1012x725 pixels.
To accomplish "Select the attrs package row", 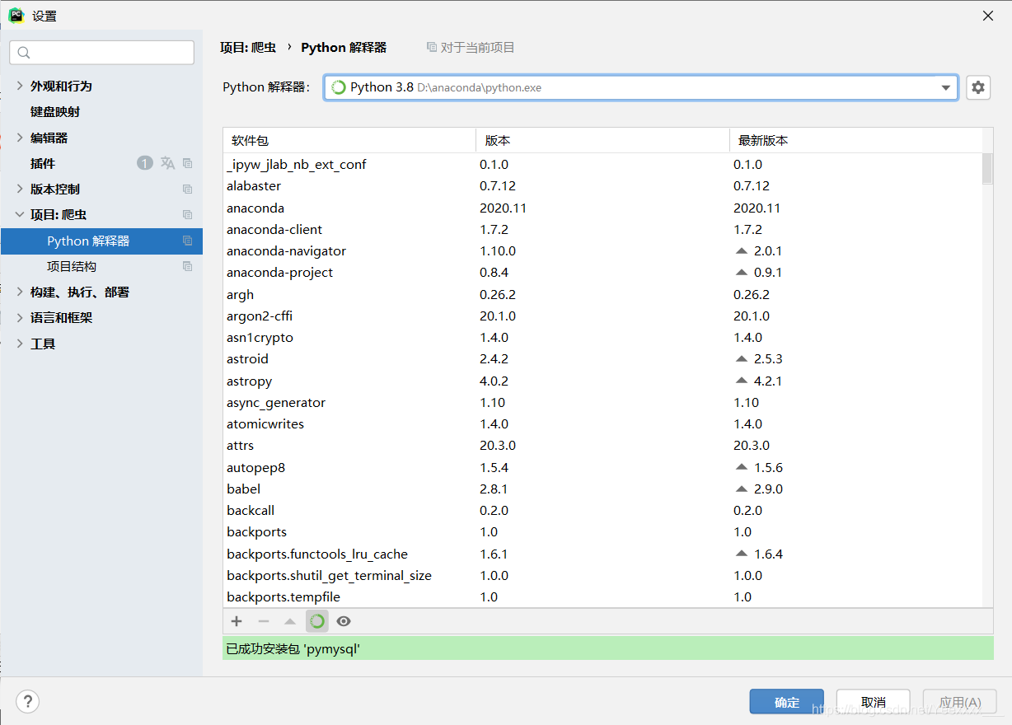I will (x=602, y=445).
